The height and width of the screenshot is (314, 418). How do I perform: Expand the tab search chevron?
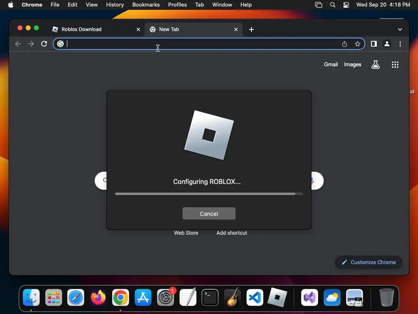point(400,29)
